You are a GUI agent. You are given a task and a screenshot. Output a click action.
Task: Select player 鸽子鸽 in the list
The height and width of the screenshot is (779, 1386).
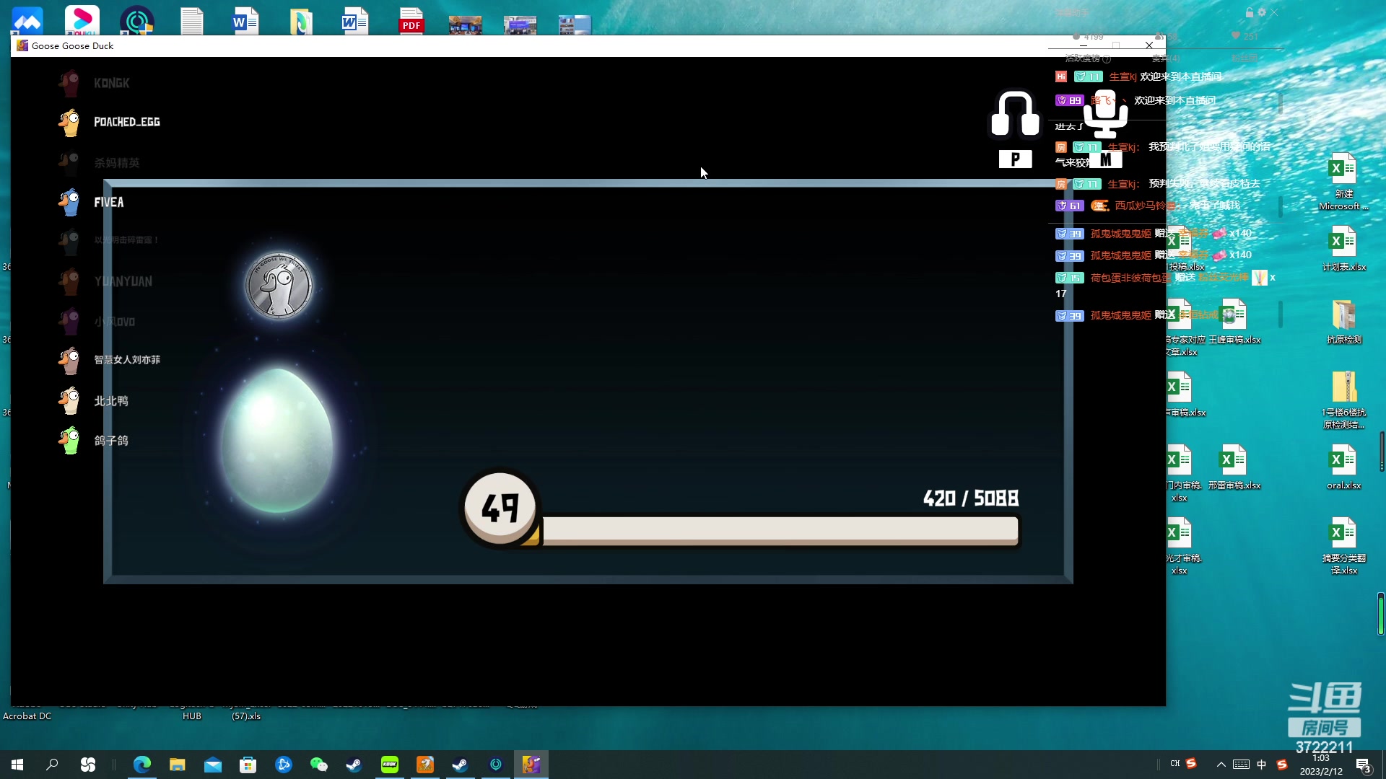click(x=111, y=441)
